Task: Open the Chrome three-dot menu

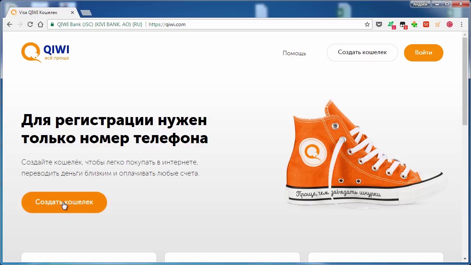Action: 462,24
